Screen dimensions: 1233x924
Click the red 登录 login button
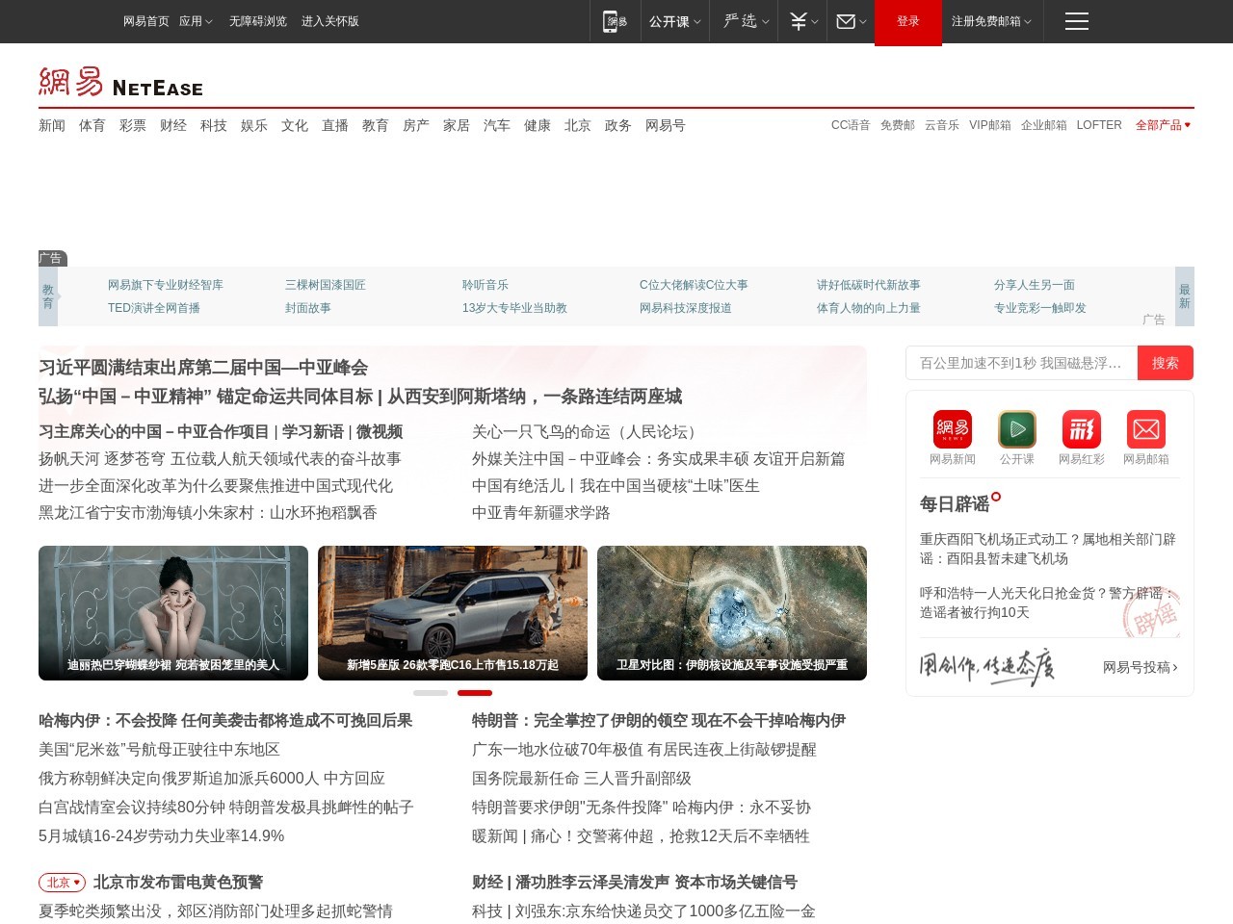(908, 21)
